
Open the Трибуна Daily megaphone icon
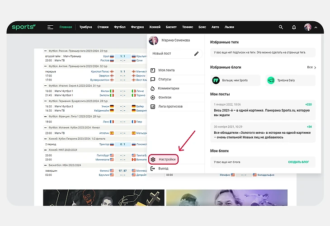271,80
